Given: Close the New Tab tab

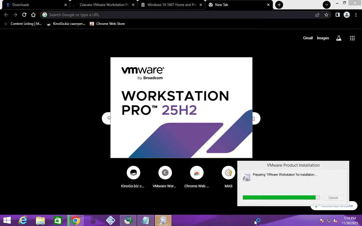Looking at the screenshot, I should tap(268, 5).
